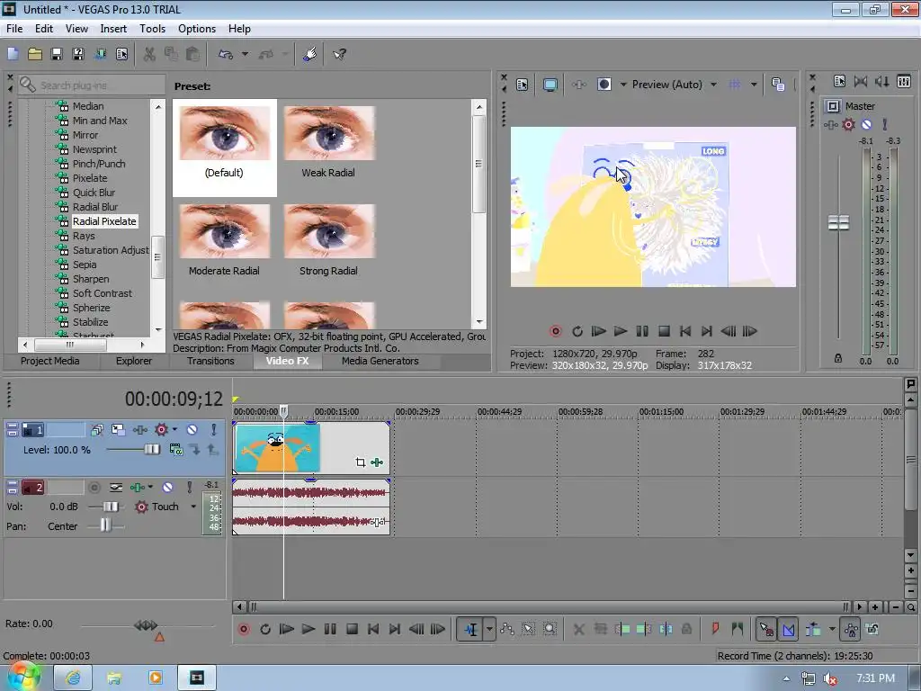Viewport: 921px width, 691px height.
Task: Open Windows Explorer folder from taskbar
Action: coord(114,678)
